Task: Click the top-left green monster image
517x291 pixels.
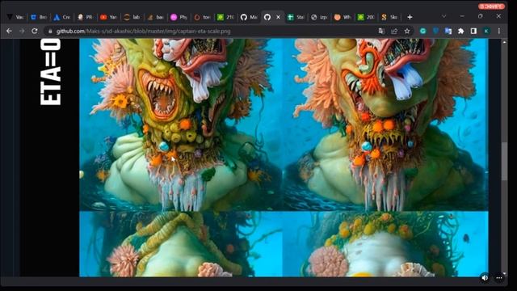Action: tap(180, 124)
